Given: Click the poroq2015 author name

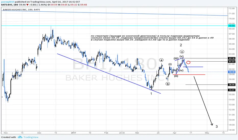Looking at the screenshot, I should [8, 2].
